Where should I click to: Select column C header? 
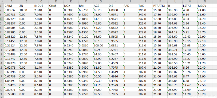pyautogui.click(x=41, y=2)
